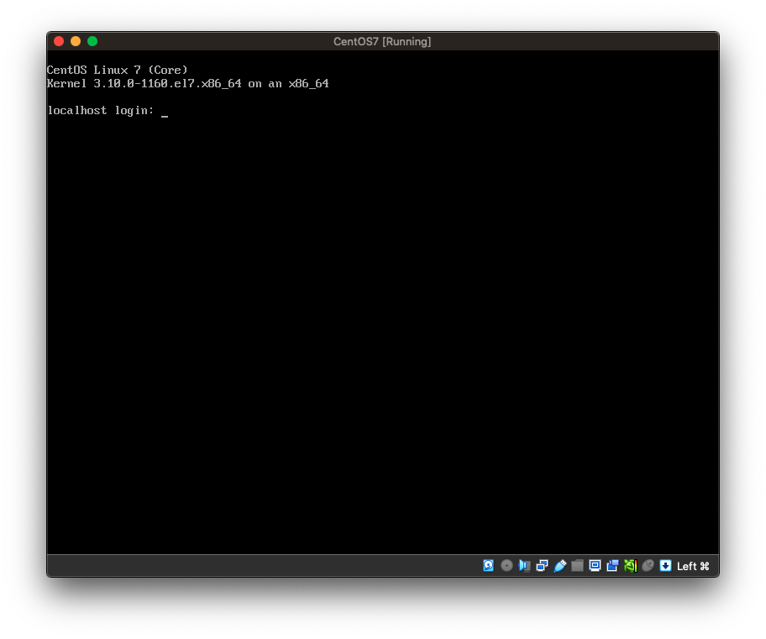Minimize the CentOS7 window with yellow button
The height and width of the screenshot is (639, 766).
tap(76, 41)
